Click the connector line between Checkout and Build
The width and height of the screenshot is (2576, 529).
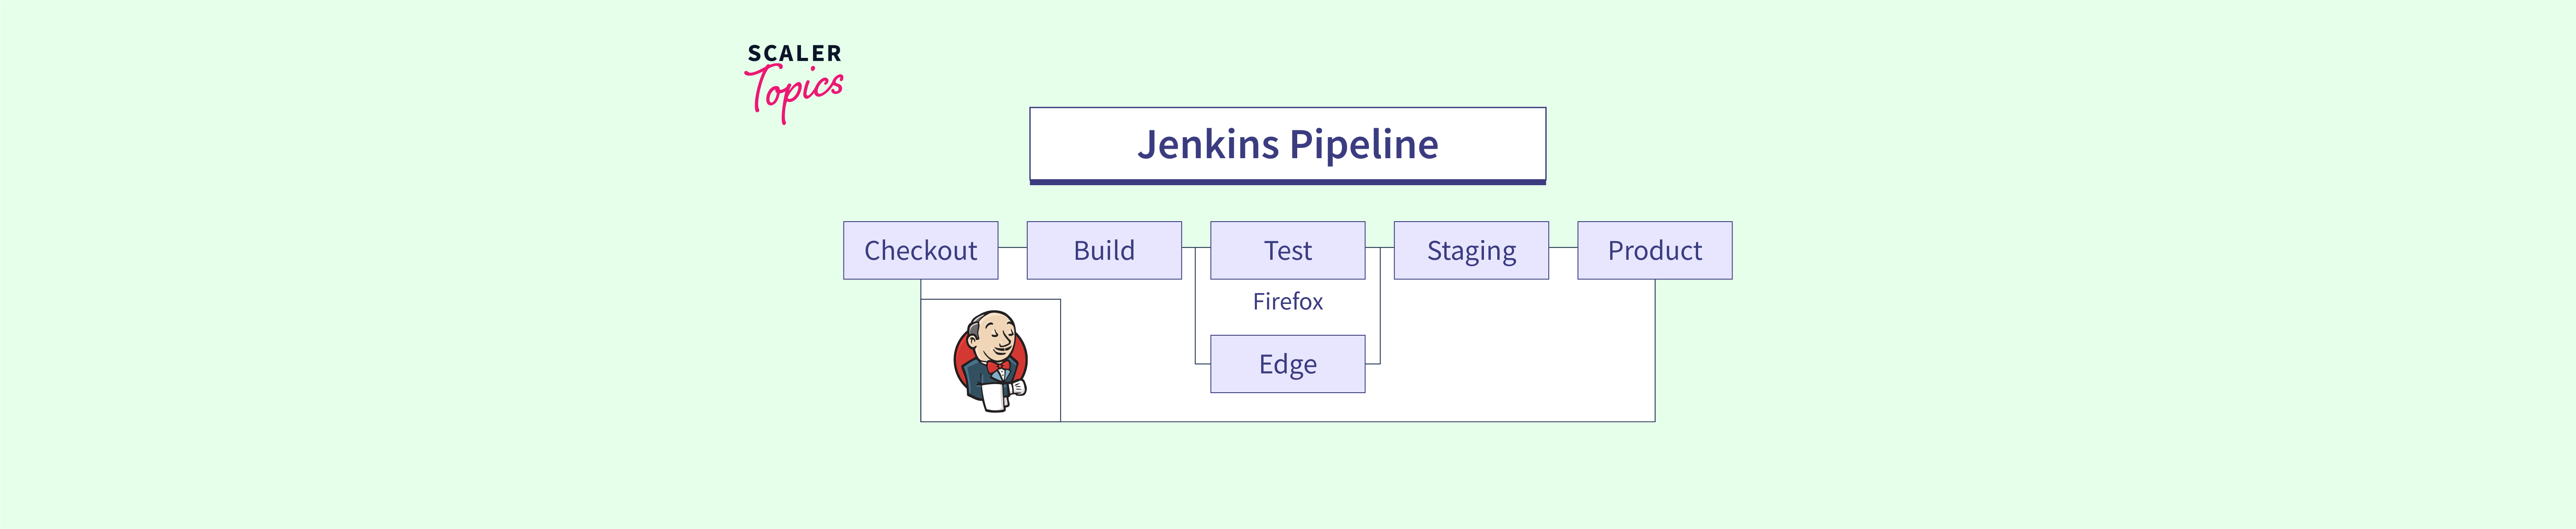click(1012, 247)
